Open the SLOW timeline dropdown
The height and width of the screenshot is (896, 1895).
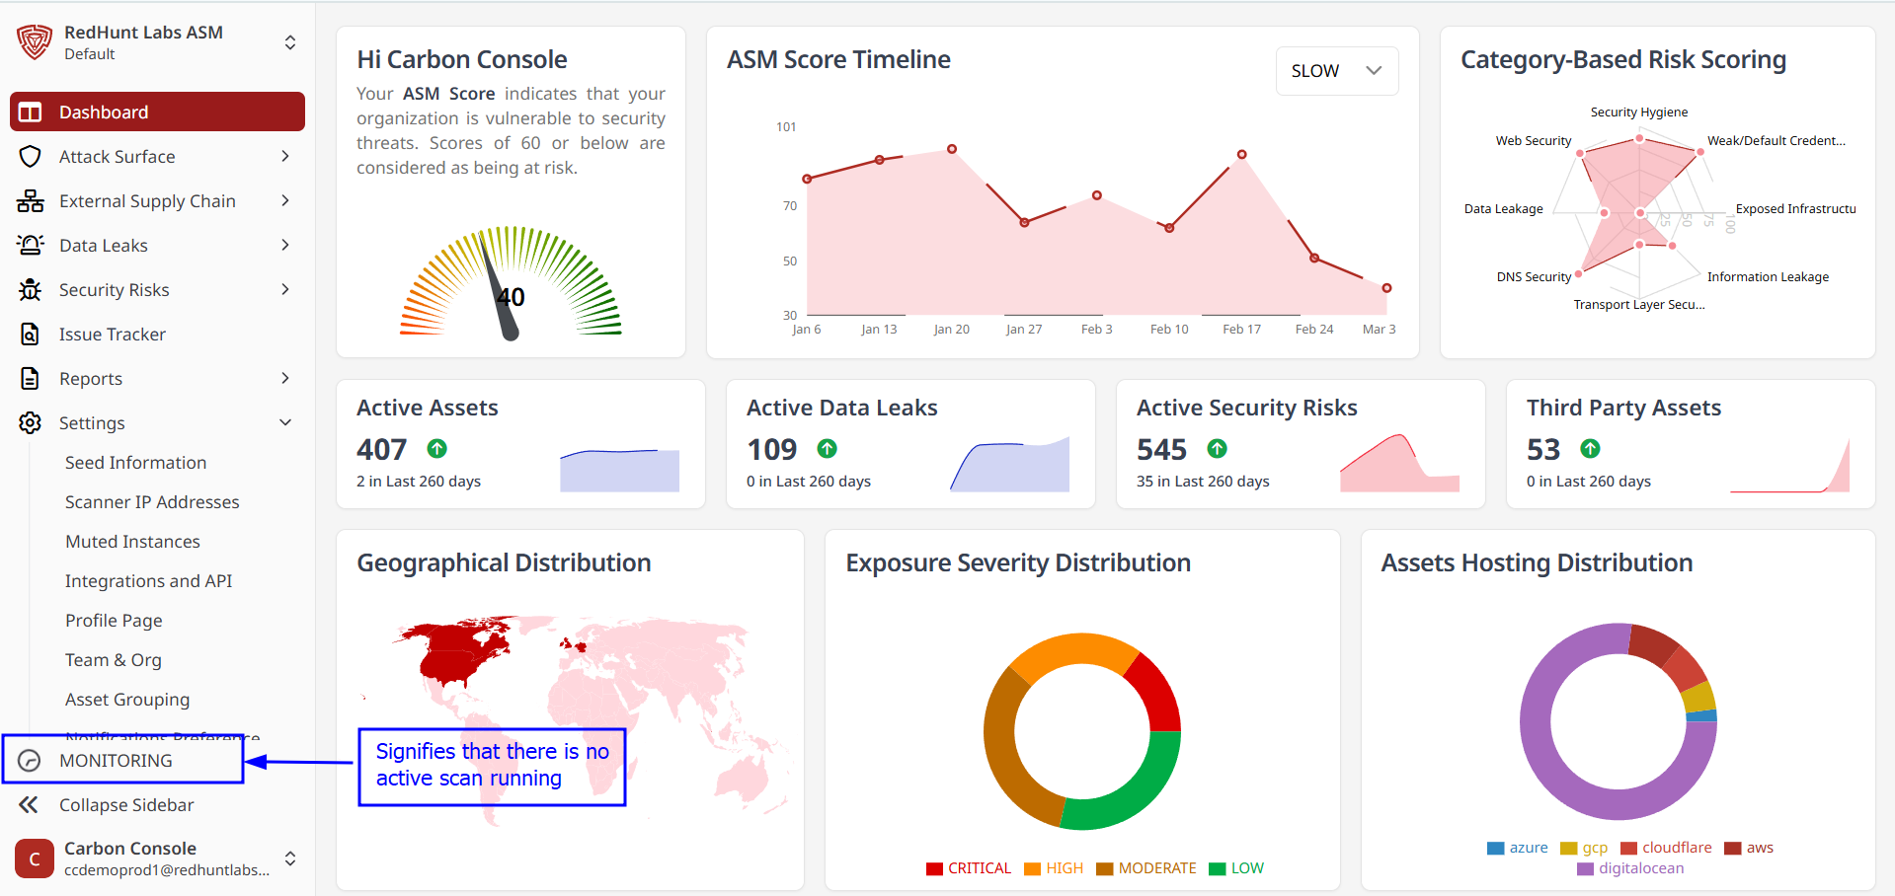point(1336,71)
